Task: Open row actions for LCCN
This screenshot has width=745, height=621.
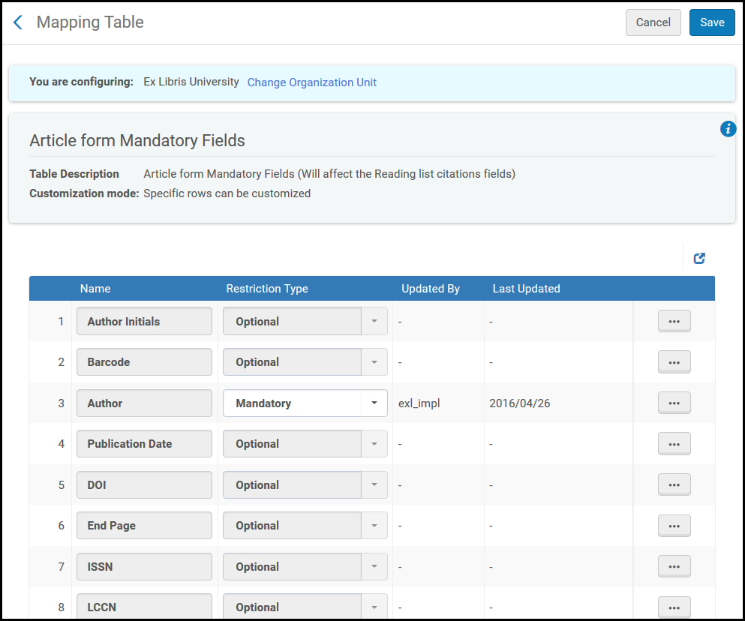Action: (674, 607)
